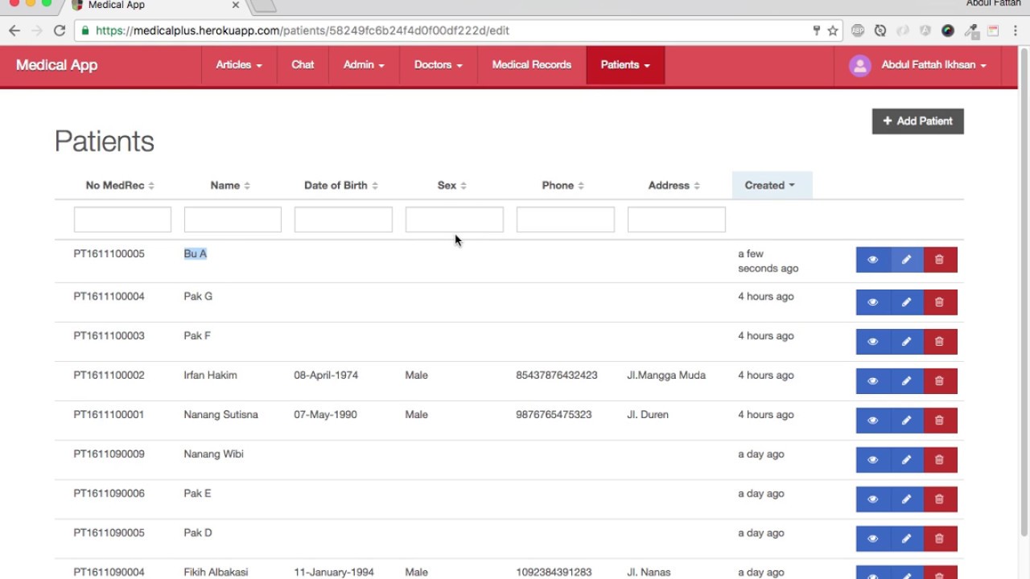
Task: Delete Pak F trash icon
Action: (x=940, y=342)
